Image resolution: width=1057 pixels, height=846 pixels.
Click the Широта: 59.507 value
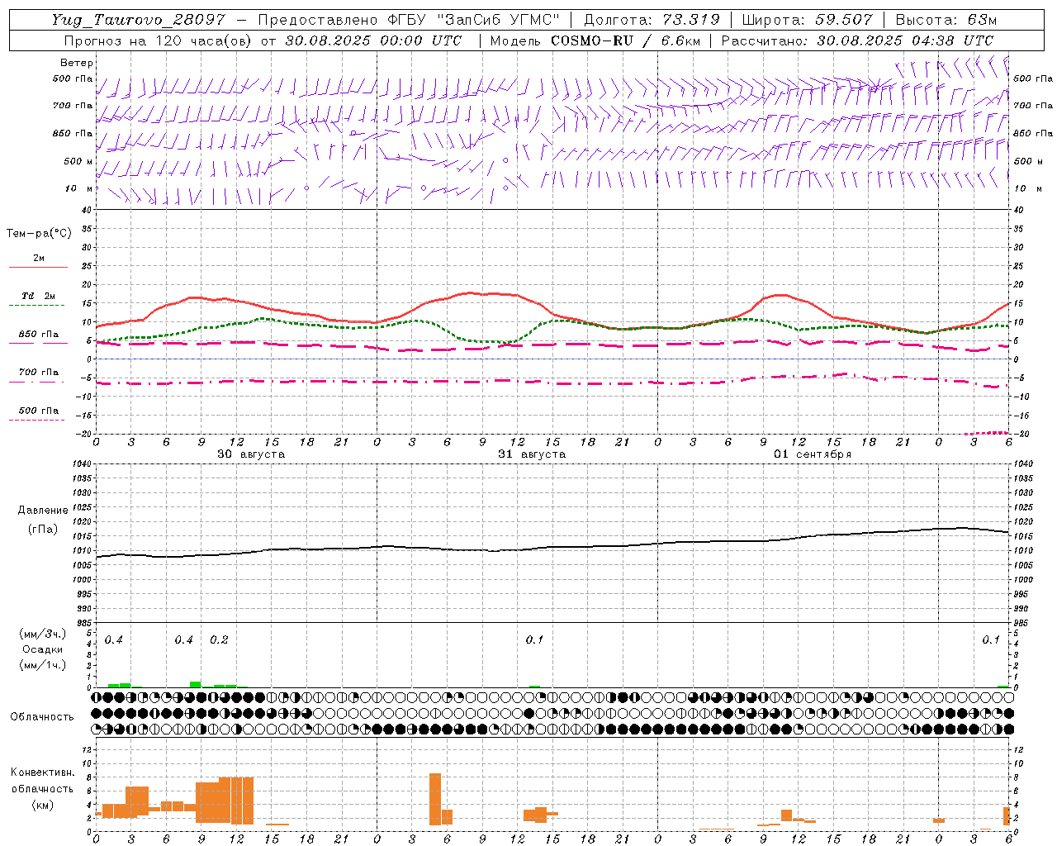807,20
